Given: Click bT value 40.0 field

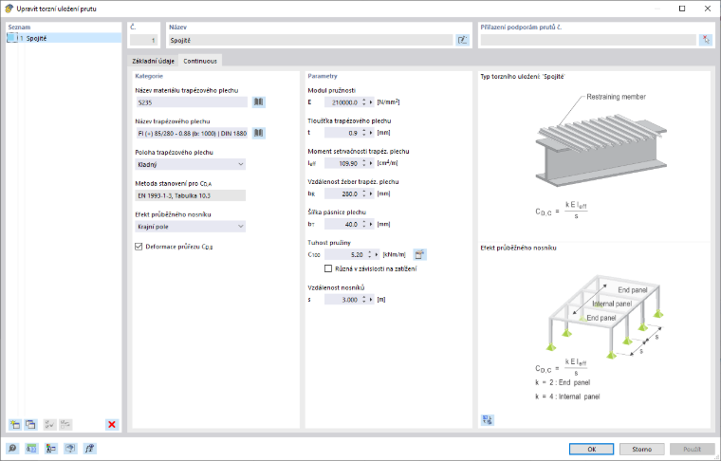Looking at the screenshot, I should click(342, 224).
